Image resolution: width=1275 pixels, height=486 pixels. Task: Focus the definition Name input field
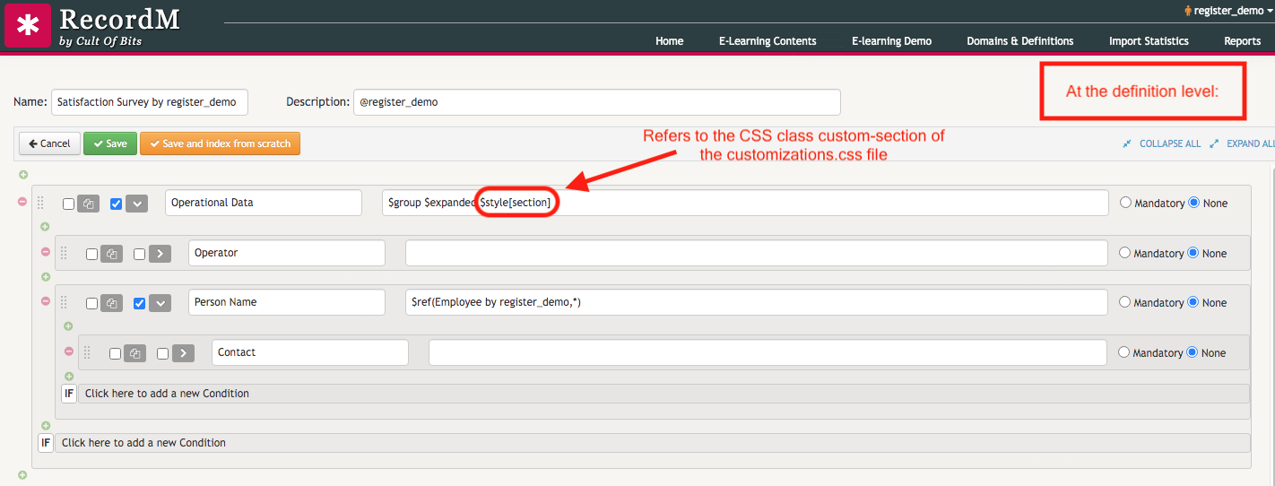(x=149, y=102)
